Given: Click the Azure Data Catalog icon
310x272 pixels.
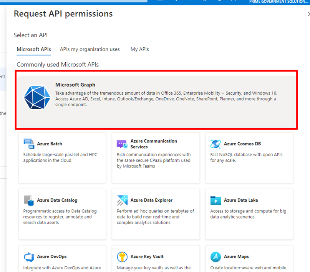Looking at the screenshot, I should point(29,200).
